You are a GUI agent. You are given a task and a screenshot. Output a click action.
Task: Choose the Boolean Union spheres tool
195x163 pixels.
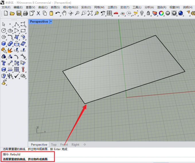pos(10,44)
